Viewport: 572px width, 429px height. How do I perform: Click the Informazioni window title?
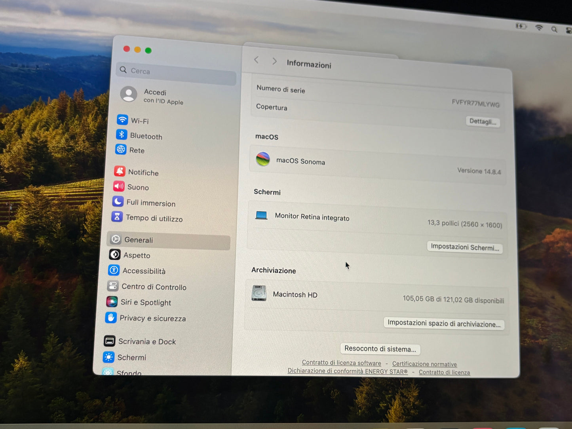pos(309,64)
